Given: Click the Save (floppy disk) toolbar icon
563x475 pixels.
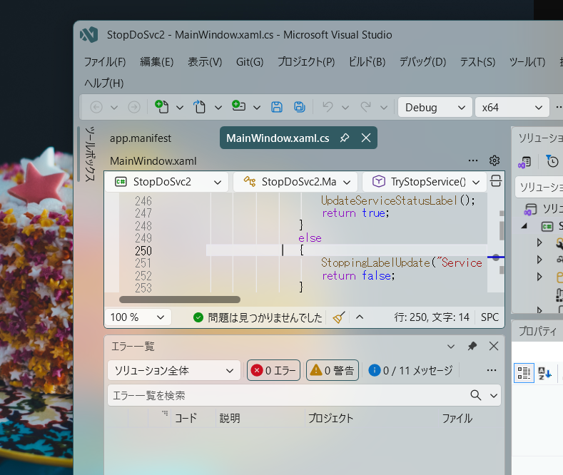Looking at the screenshot, I should coord(277,107).
